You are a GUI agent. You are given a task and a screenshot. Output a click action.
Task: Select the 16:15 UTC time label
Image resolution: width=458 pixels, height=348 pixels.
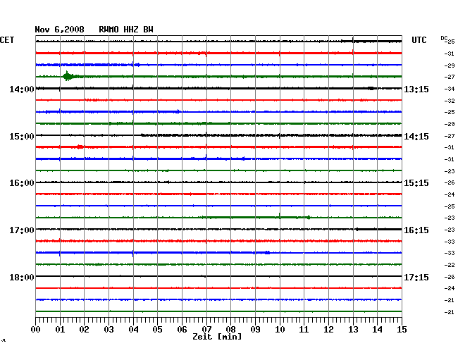pos(416,230)
